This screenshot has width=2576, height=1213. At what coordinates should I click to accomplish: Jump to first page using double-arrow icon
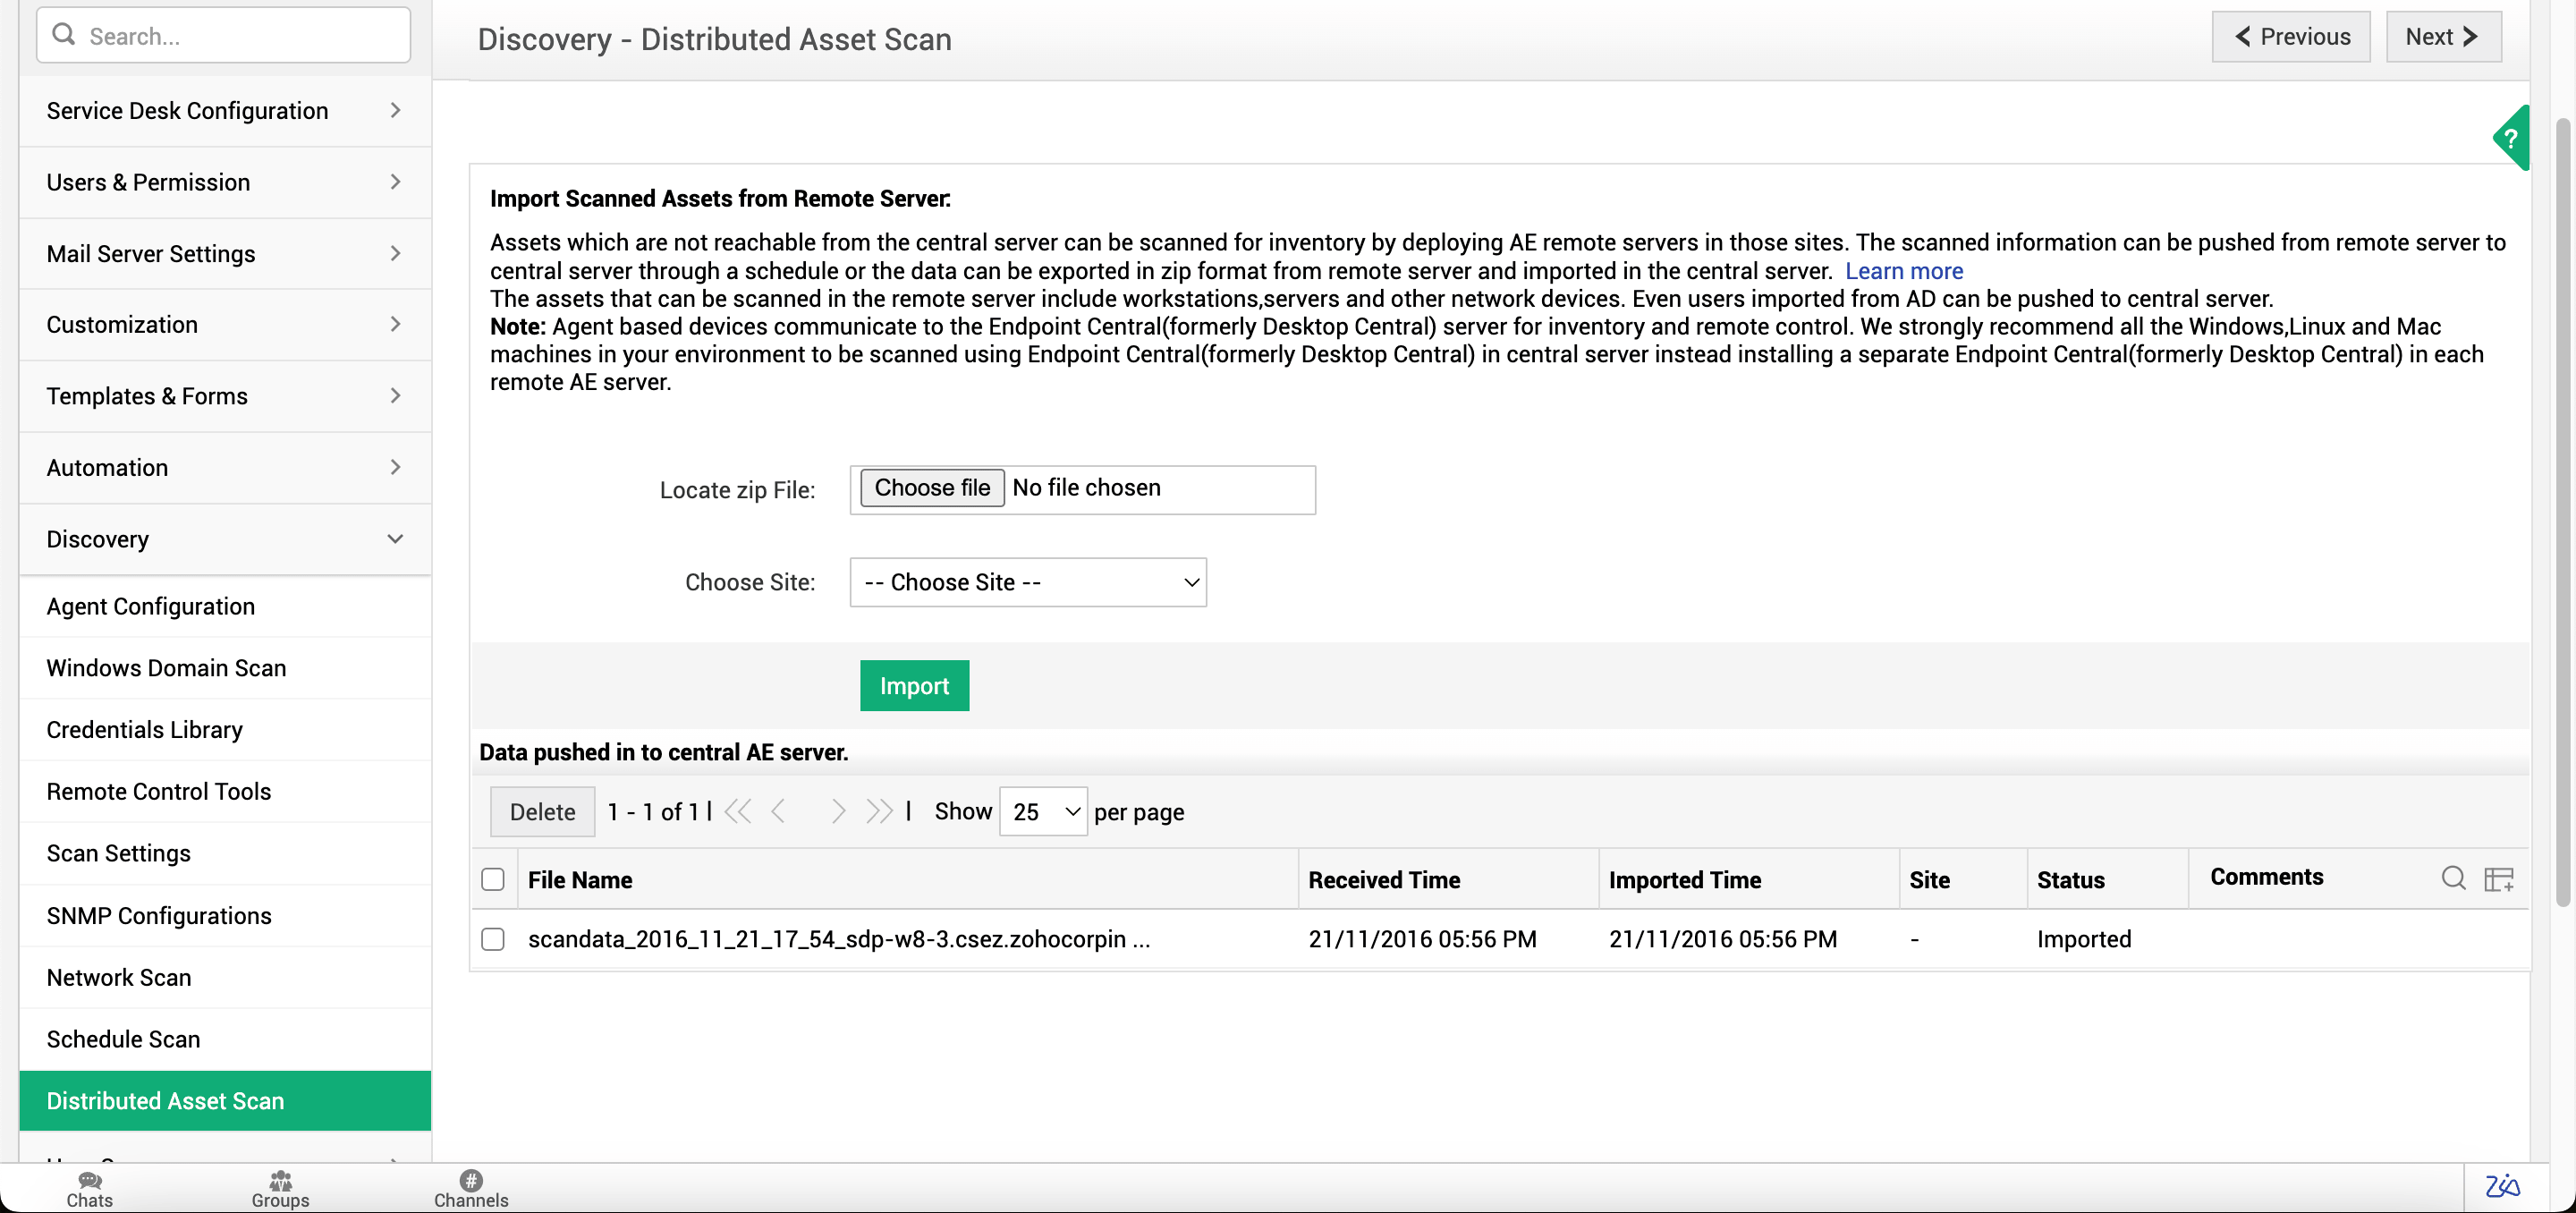pyautogui.click(x=737, y=811)
